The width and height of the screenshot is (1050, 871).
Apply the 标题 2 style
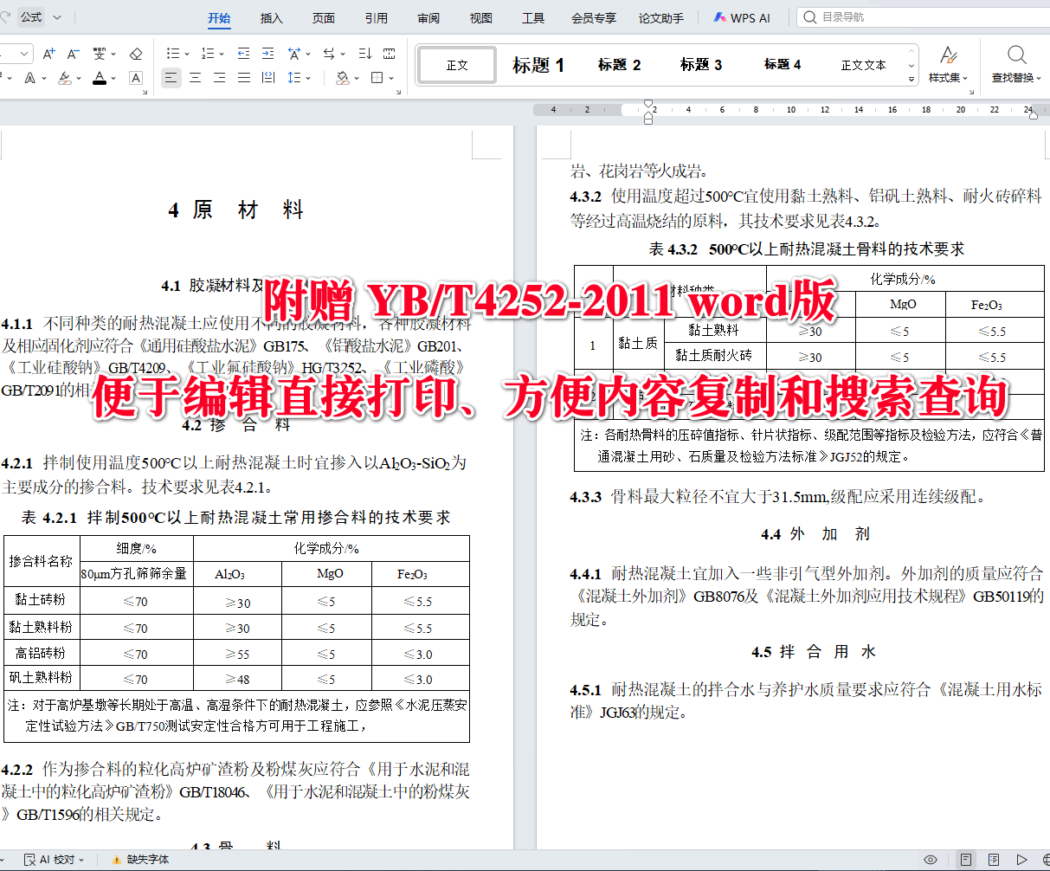[x=620, y=65]
